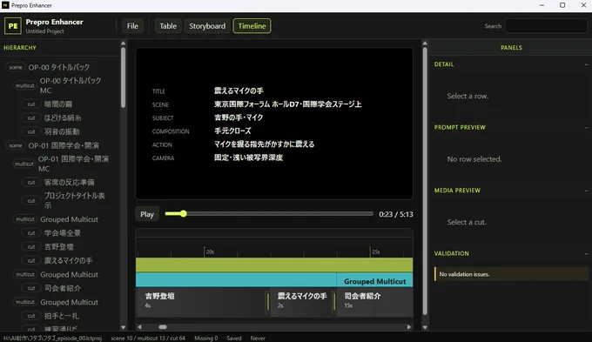
Task: Click center pane scrollbar up arrow
Action: (x=425, y=44)
